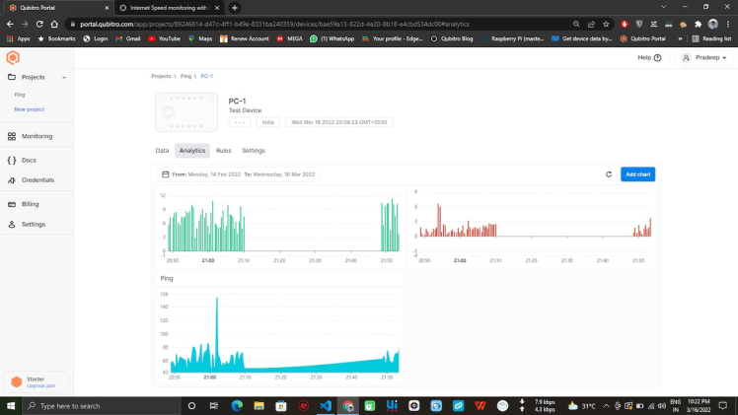
Task: Reload the browser page
Action: tap(39, 24)
